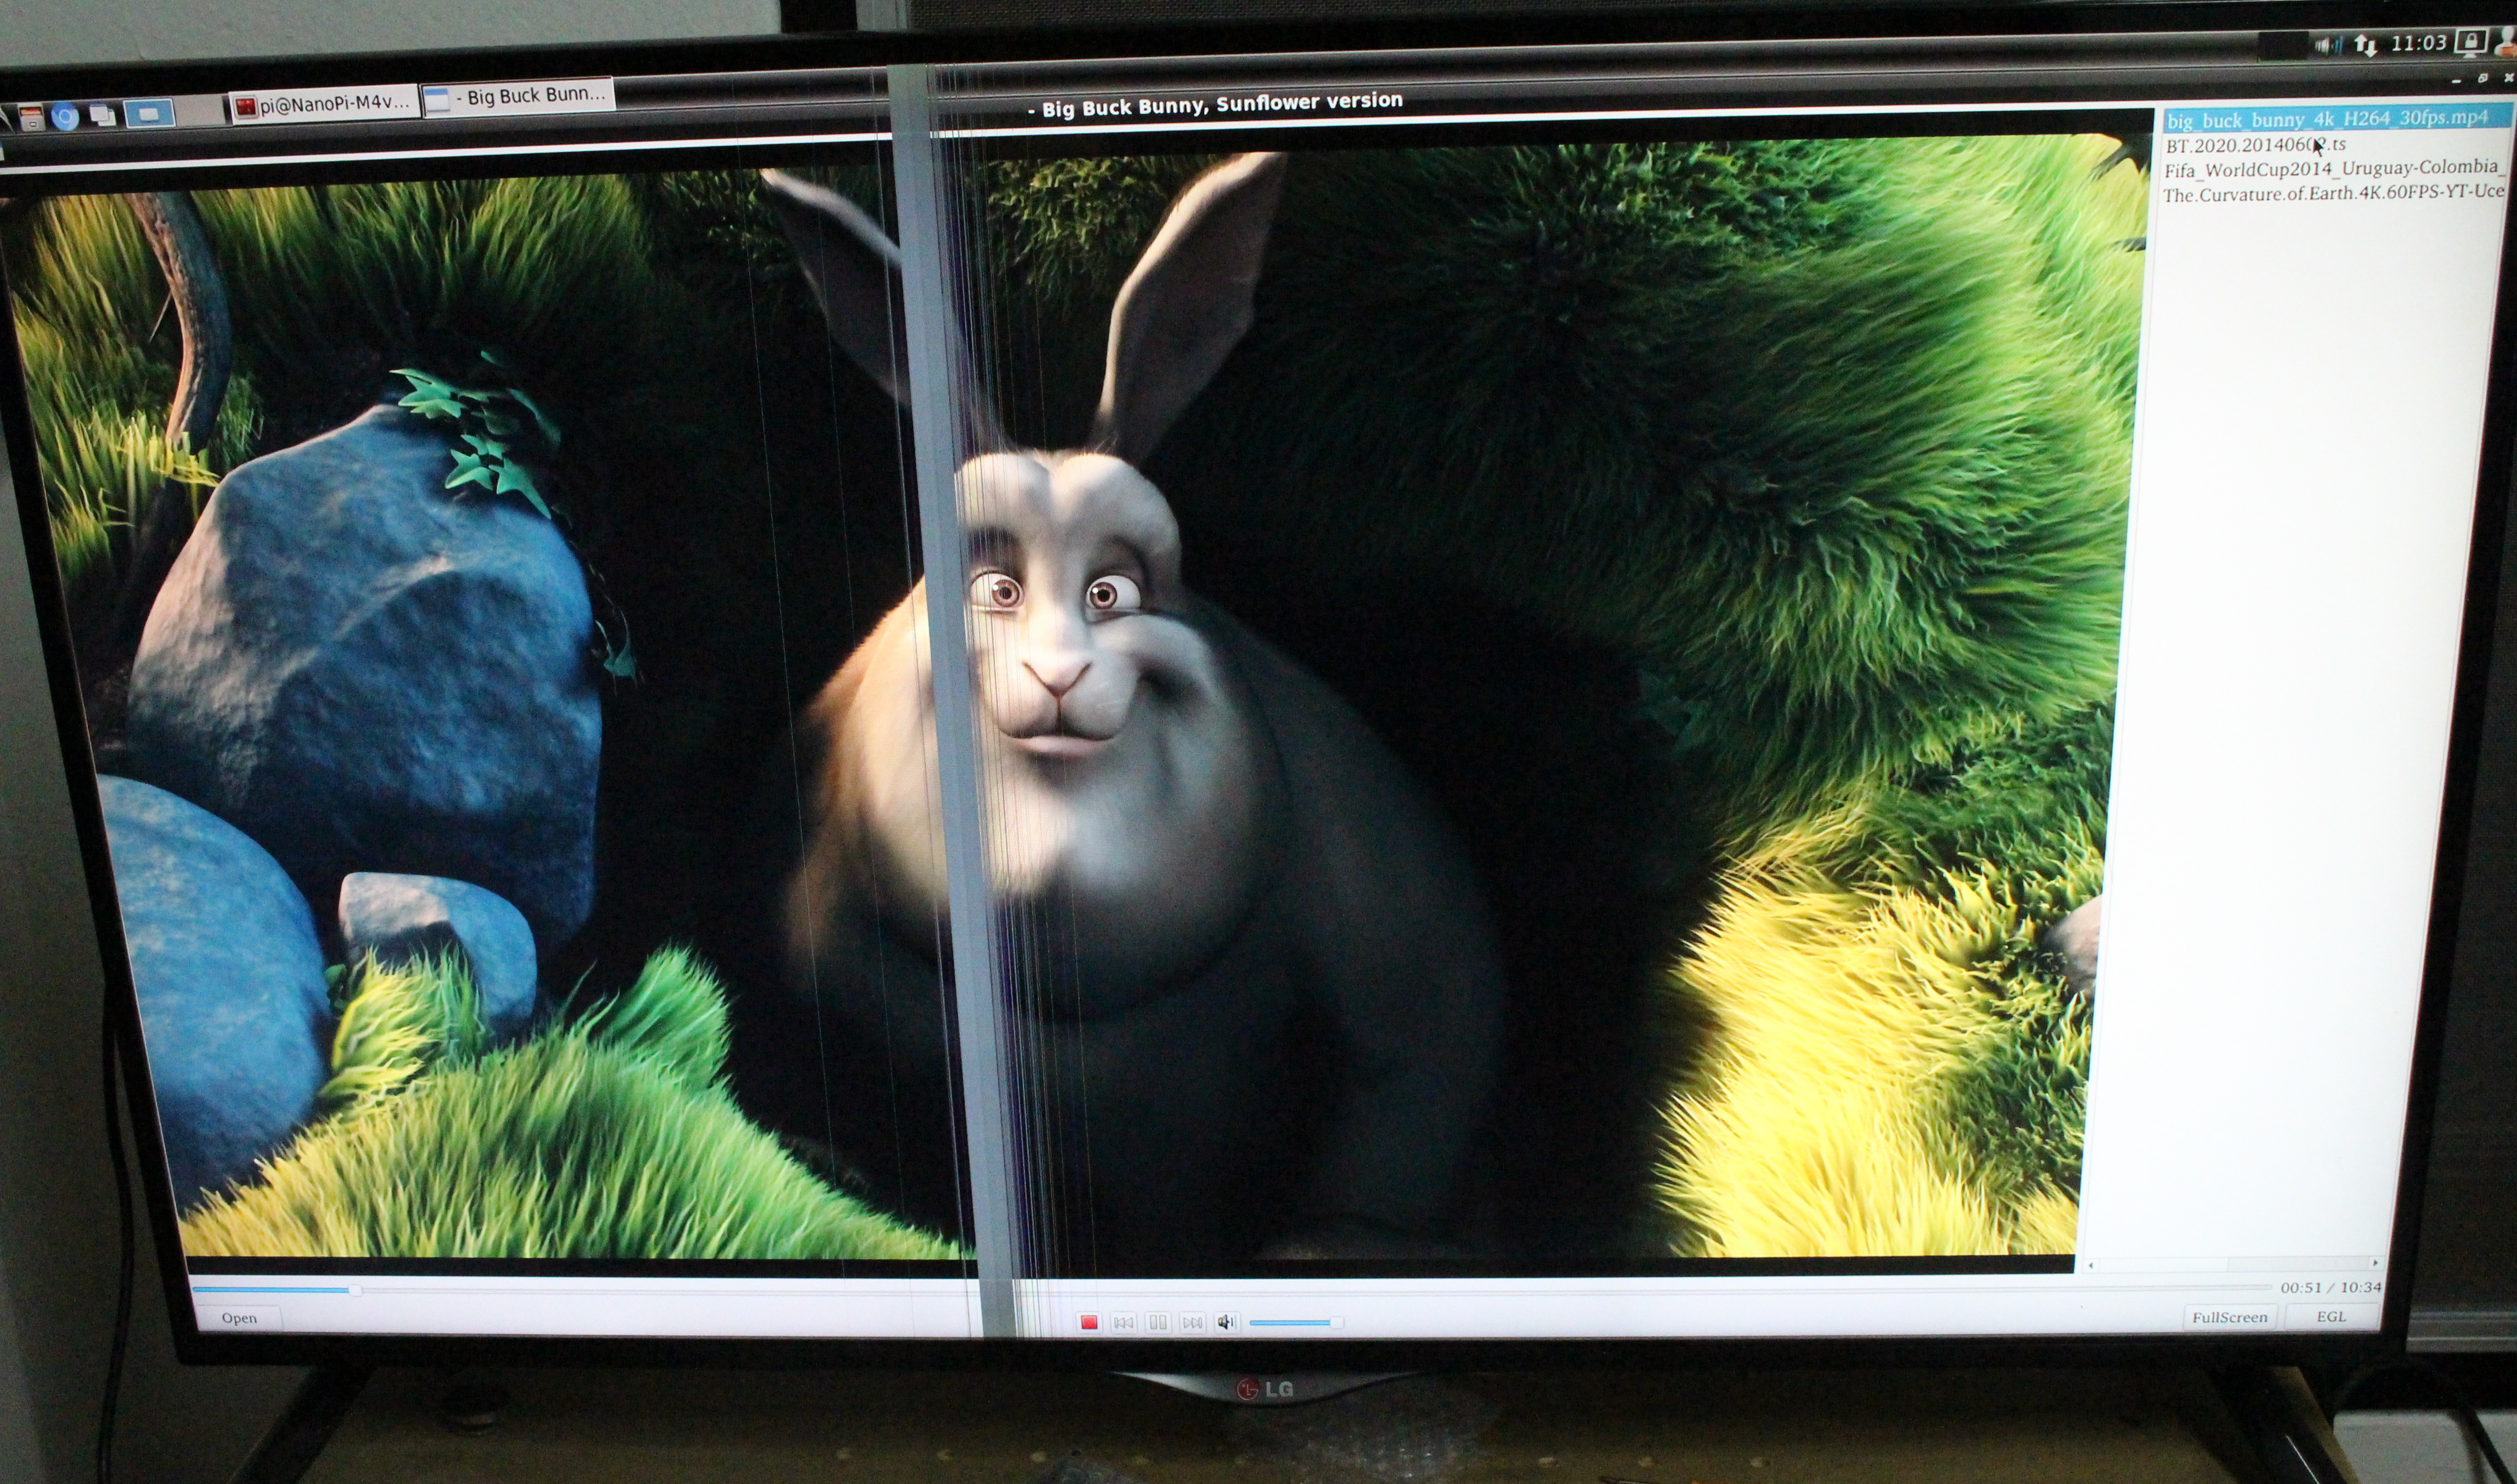Click the iconify all windows panel icon

(102, 115)
